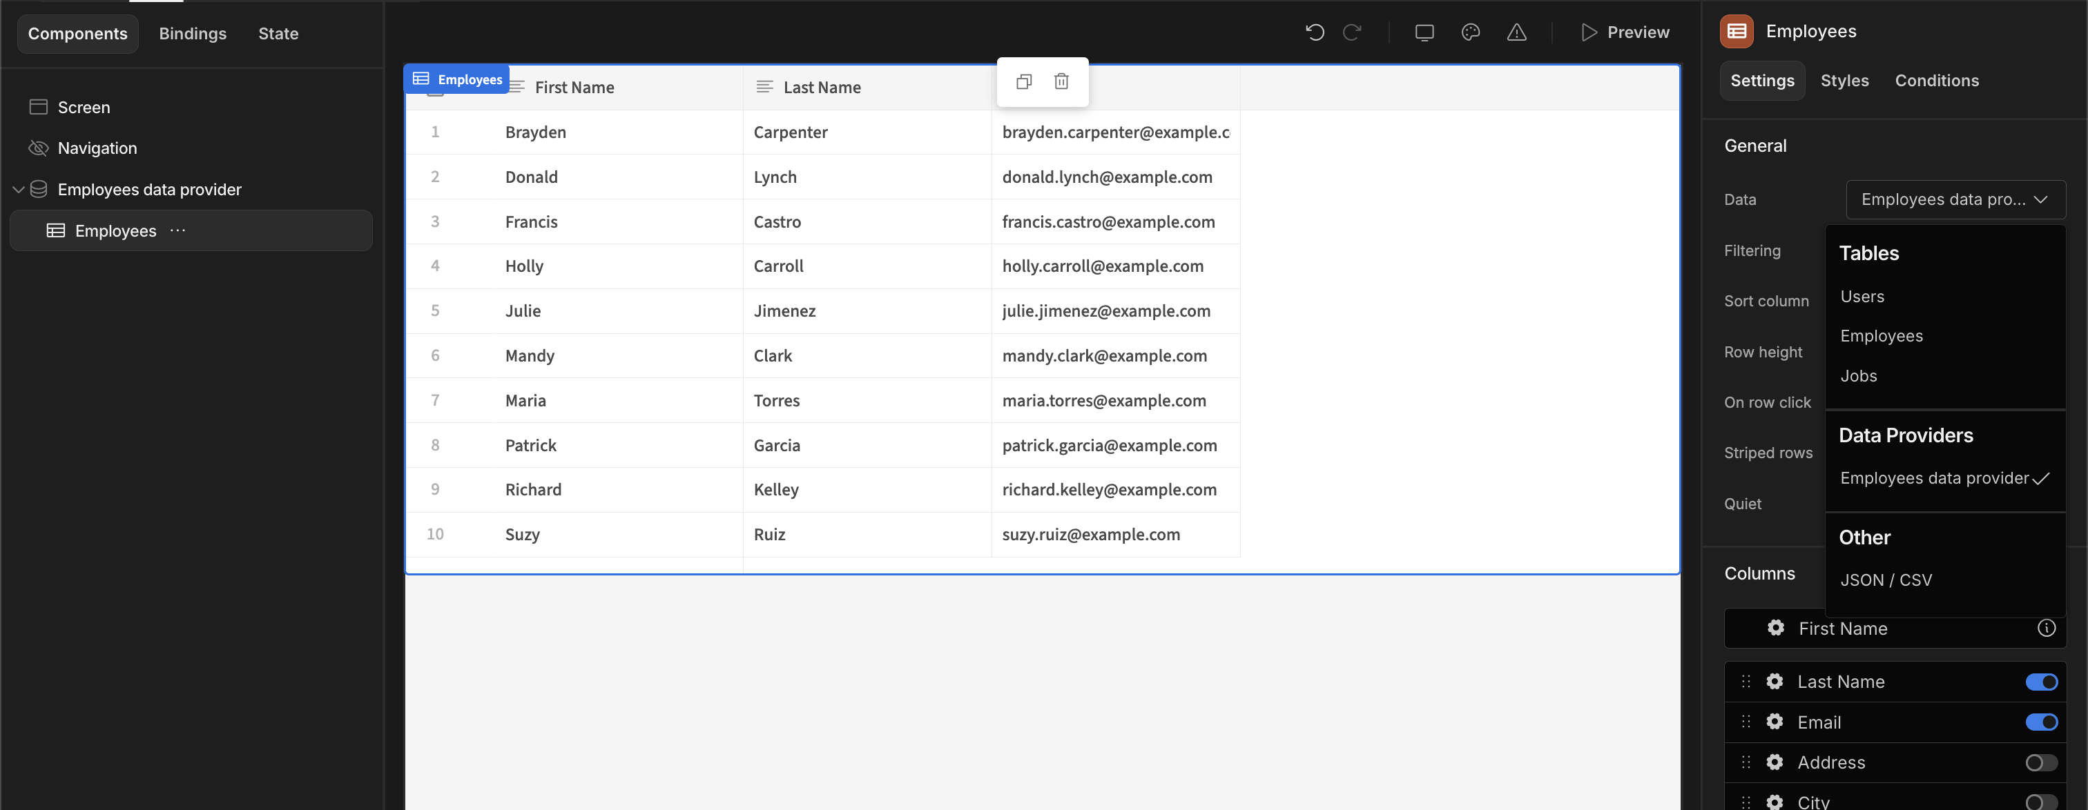Open the Last Name column gear settings
The image size is (2088, 810).
(x=1775, y=681)
